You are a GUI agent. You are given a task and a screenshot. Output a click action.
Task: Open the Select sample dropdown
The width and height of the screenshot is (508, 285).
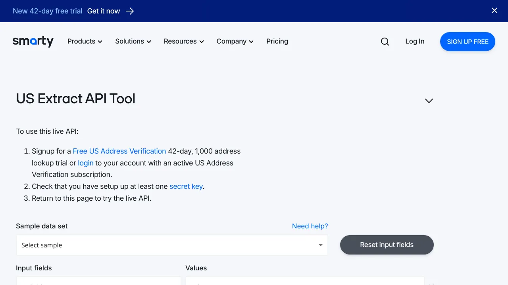[x=172, y=245]
